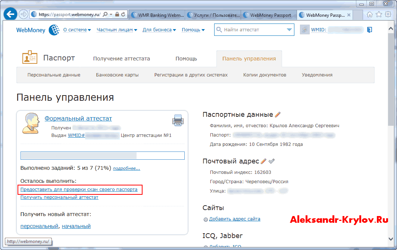Image resolution: width=397 pixels, height=250 pixels.
Task: Open the подробнее... link
Action: 126,168
